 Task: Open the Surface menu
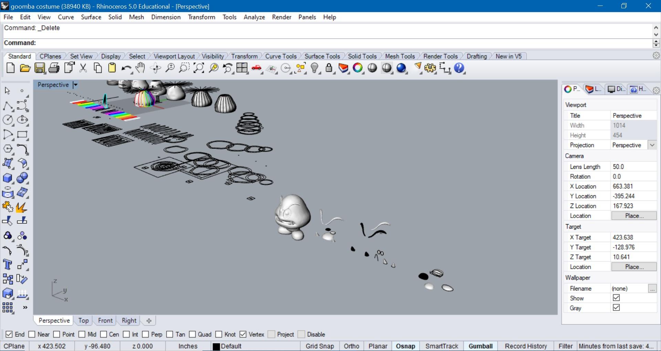[91, 17]
